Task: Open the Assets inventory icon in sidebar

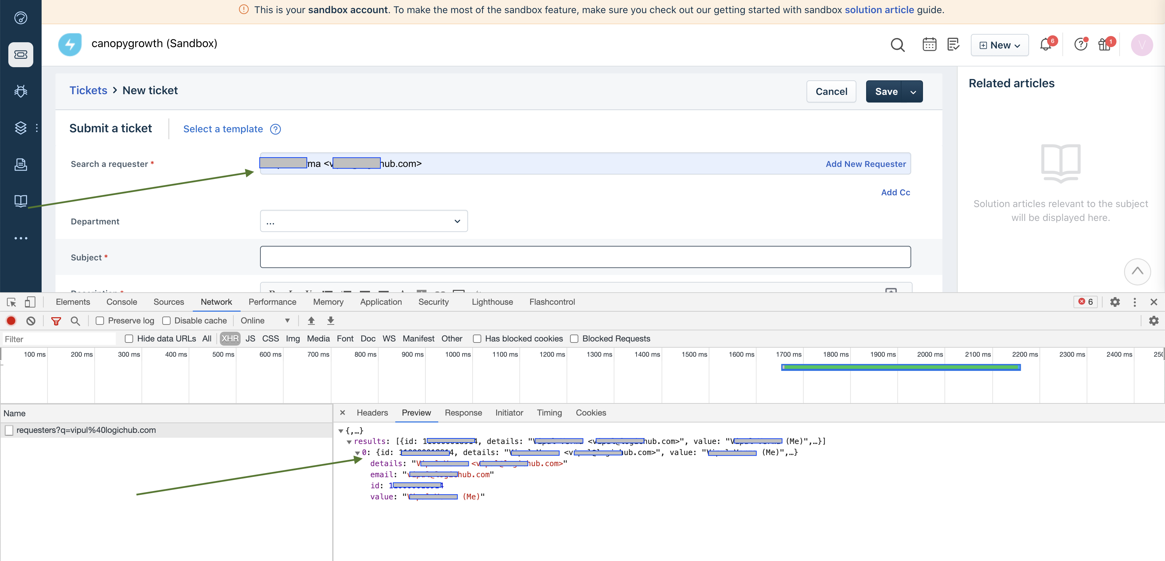Action: [x=21, y=164]
